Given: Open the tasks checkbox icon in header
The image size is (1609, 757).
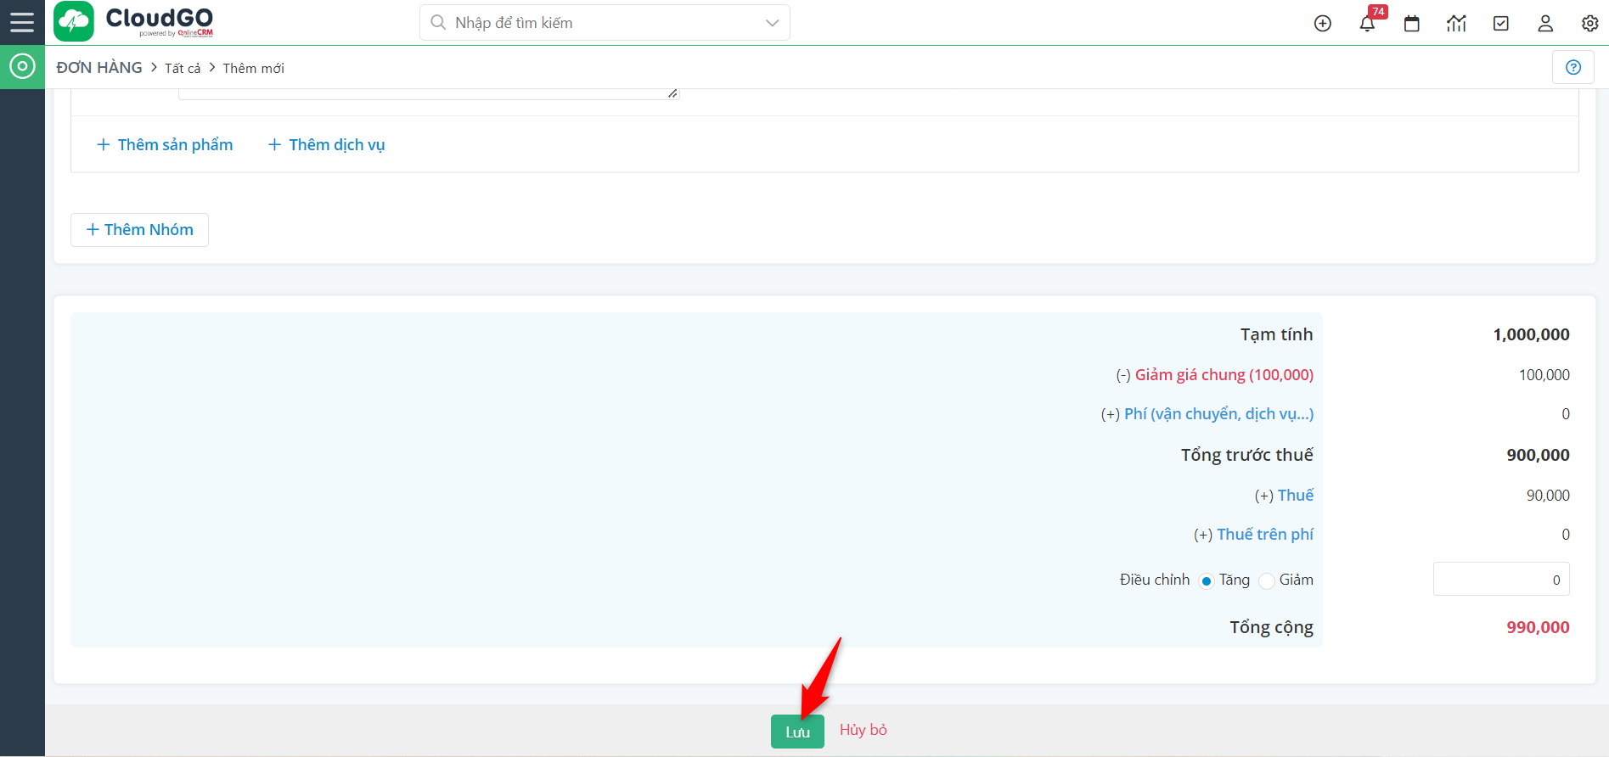Looking at the screenshot, I should point(1501,24).
